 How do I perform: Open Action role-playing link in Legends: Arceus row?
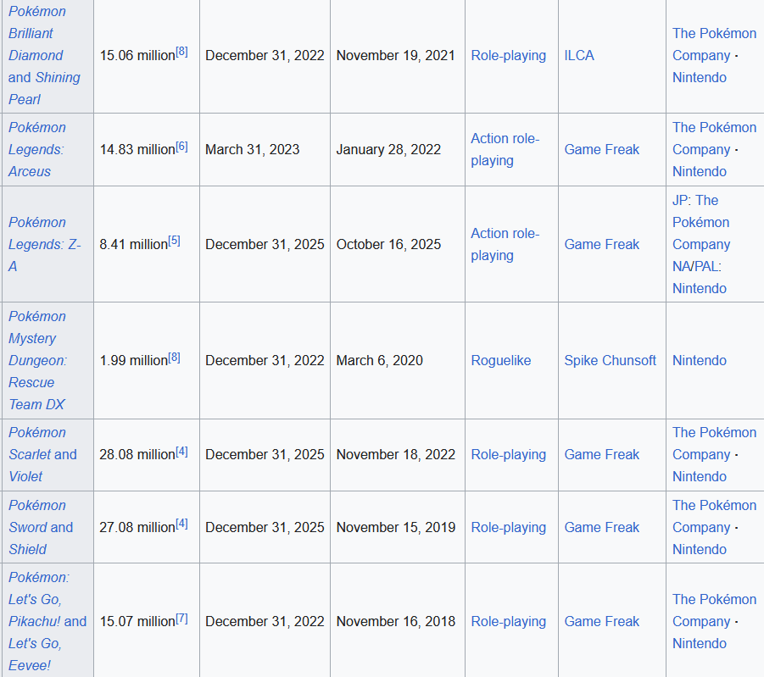[505, 149]
